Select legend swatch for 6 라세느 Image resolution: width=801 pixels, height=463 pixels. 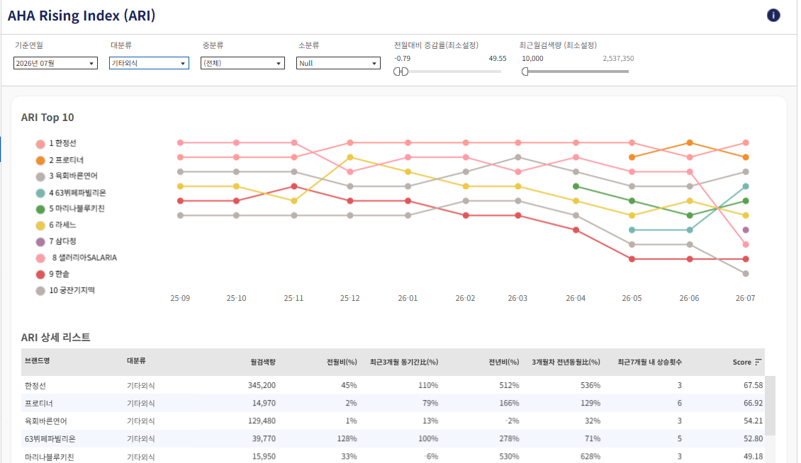pyautogui.click(x=40, y=226)
